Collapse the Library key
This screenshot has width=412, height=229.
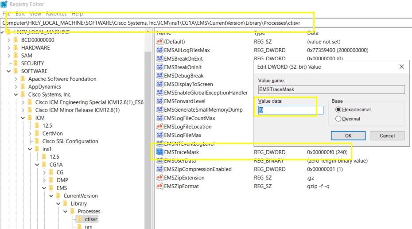tap(58, 203)
